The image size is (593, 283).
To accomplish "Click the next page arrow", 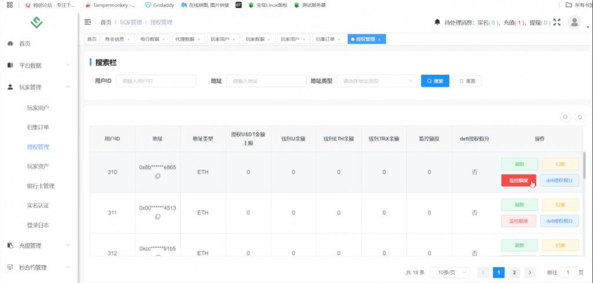I will tap(530, 273).
